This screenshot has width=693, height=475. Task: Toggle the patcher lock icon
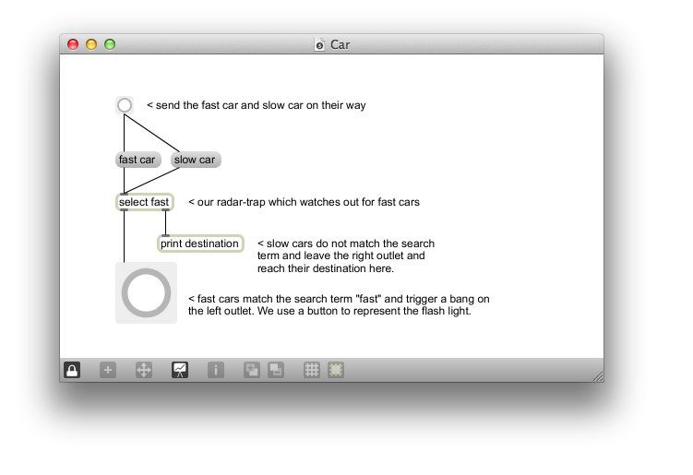pyautogui.click(x=72, y=370)
